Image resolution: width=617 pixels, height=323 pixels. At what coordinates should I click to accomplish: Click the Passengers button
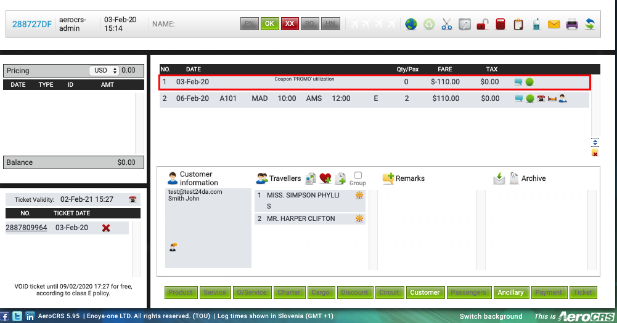point(468,292)
